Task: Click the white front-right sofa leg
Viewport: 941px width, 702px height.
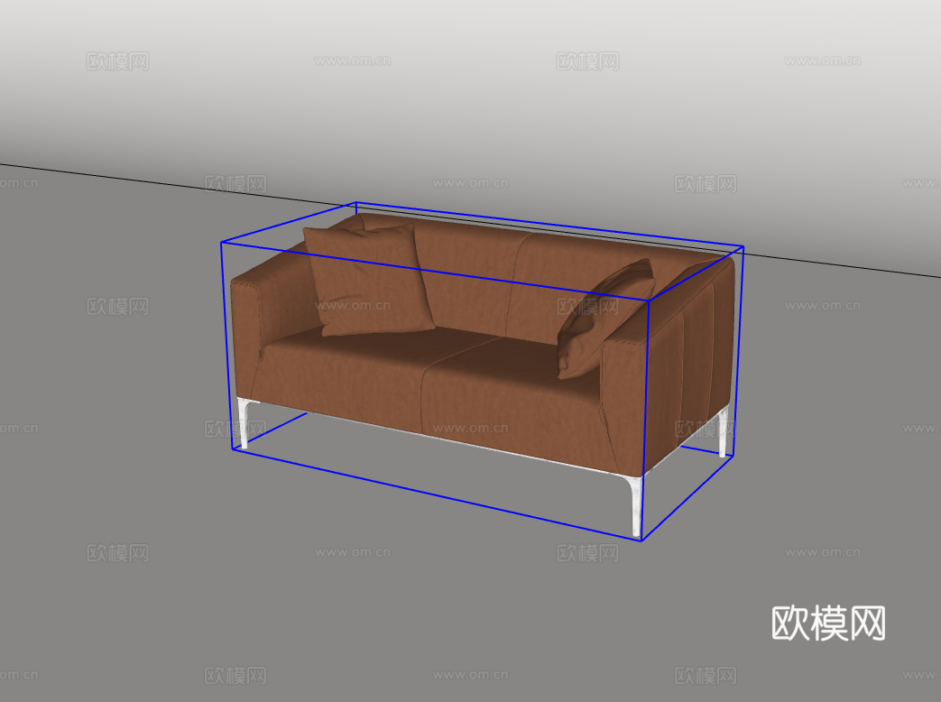Action: (635, 506)
